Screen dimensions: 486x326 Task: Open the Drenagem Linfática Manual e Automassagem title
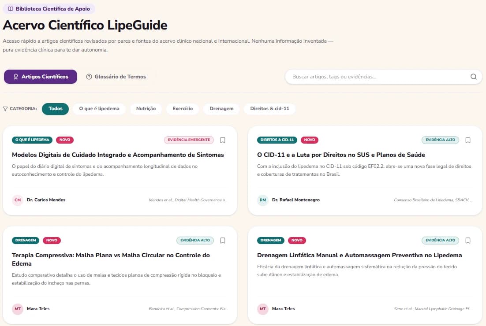pos(359,256)
